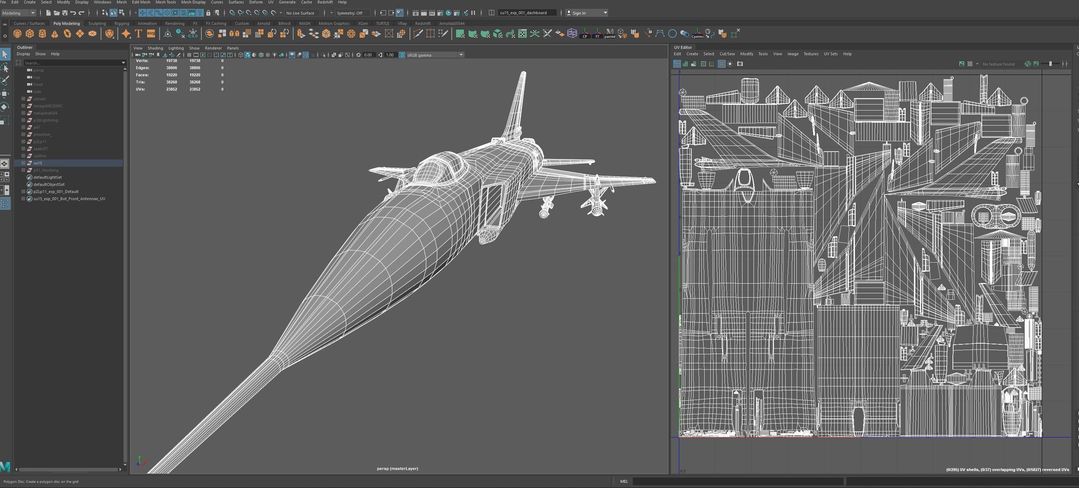1079x488 pixels.
Task: Toggle the viewport color management icon beside sRGB gamma
Action: coord(402,55)
